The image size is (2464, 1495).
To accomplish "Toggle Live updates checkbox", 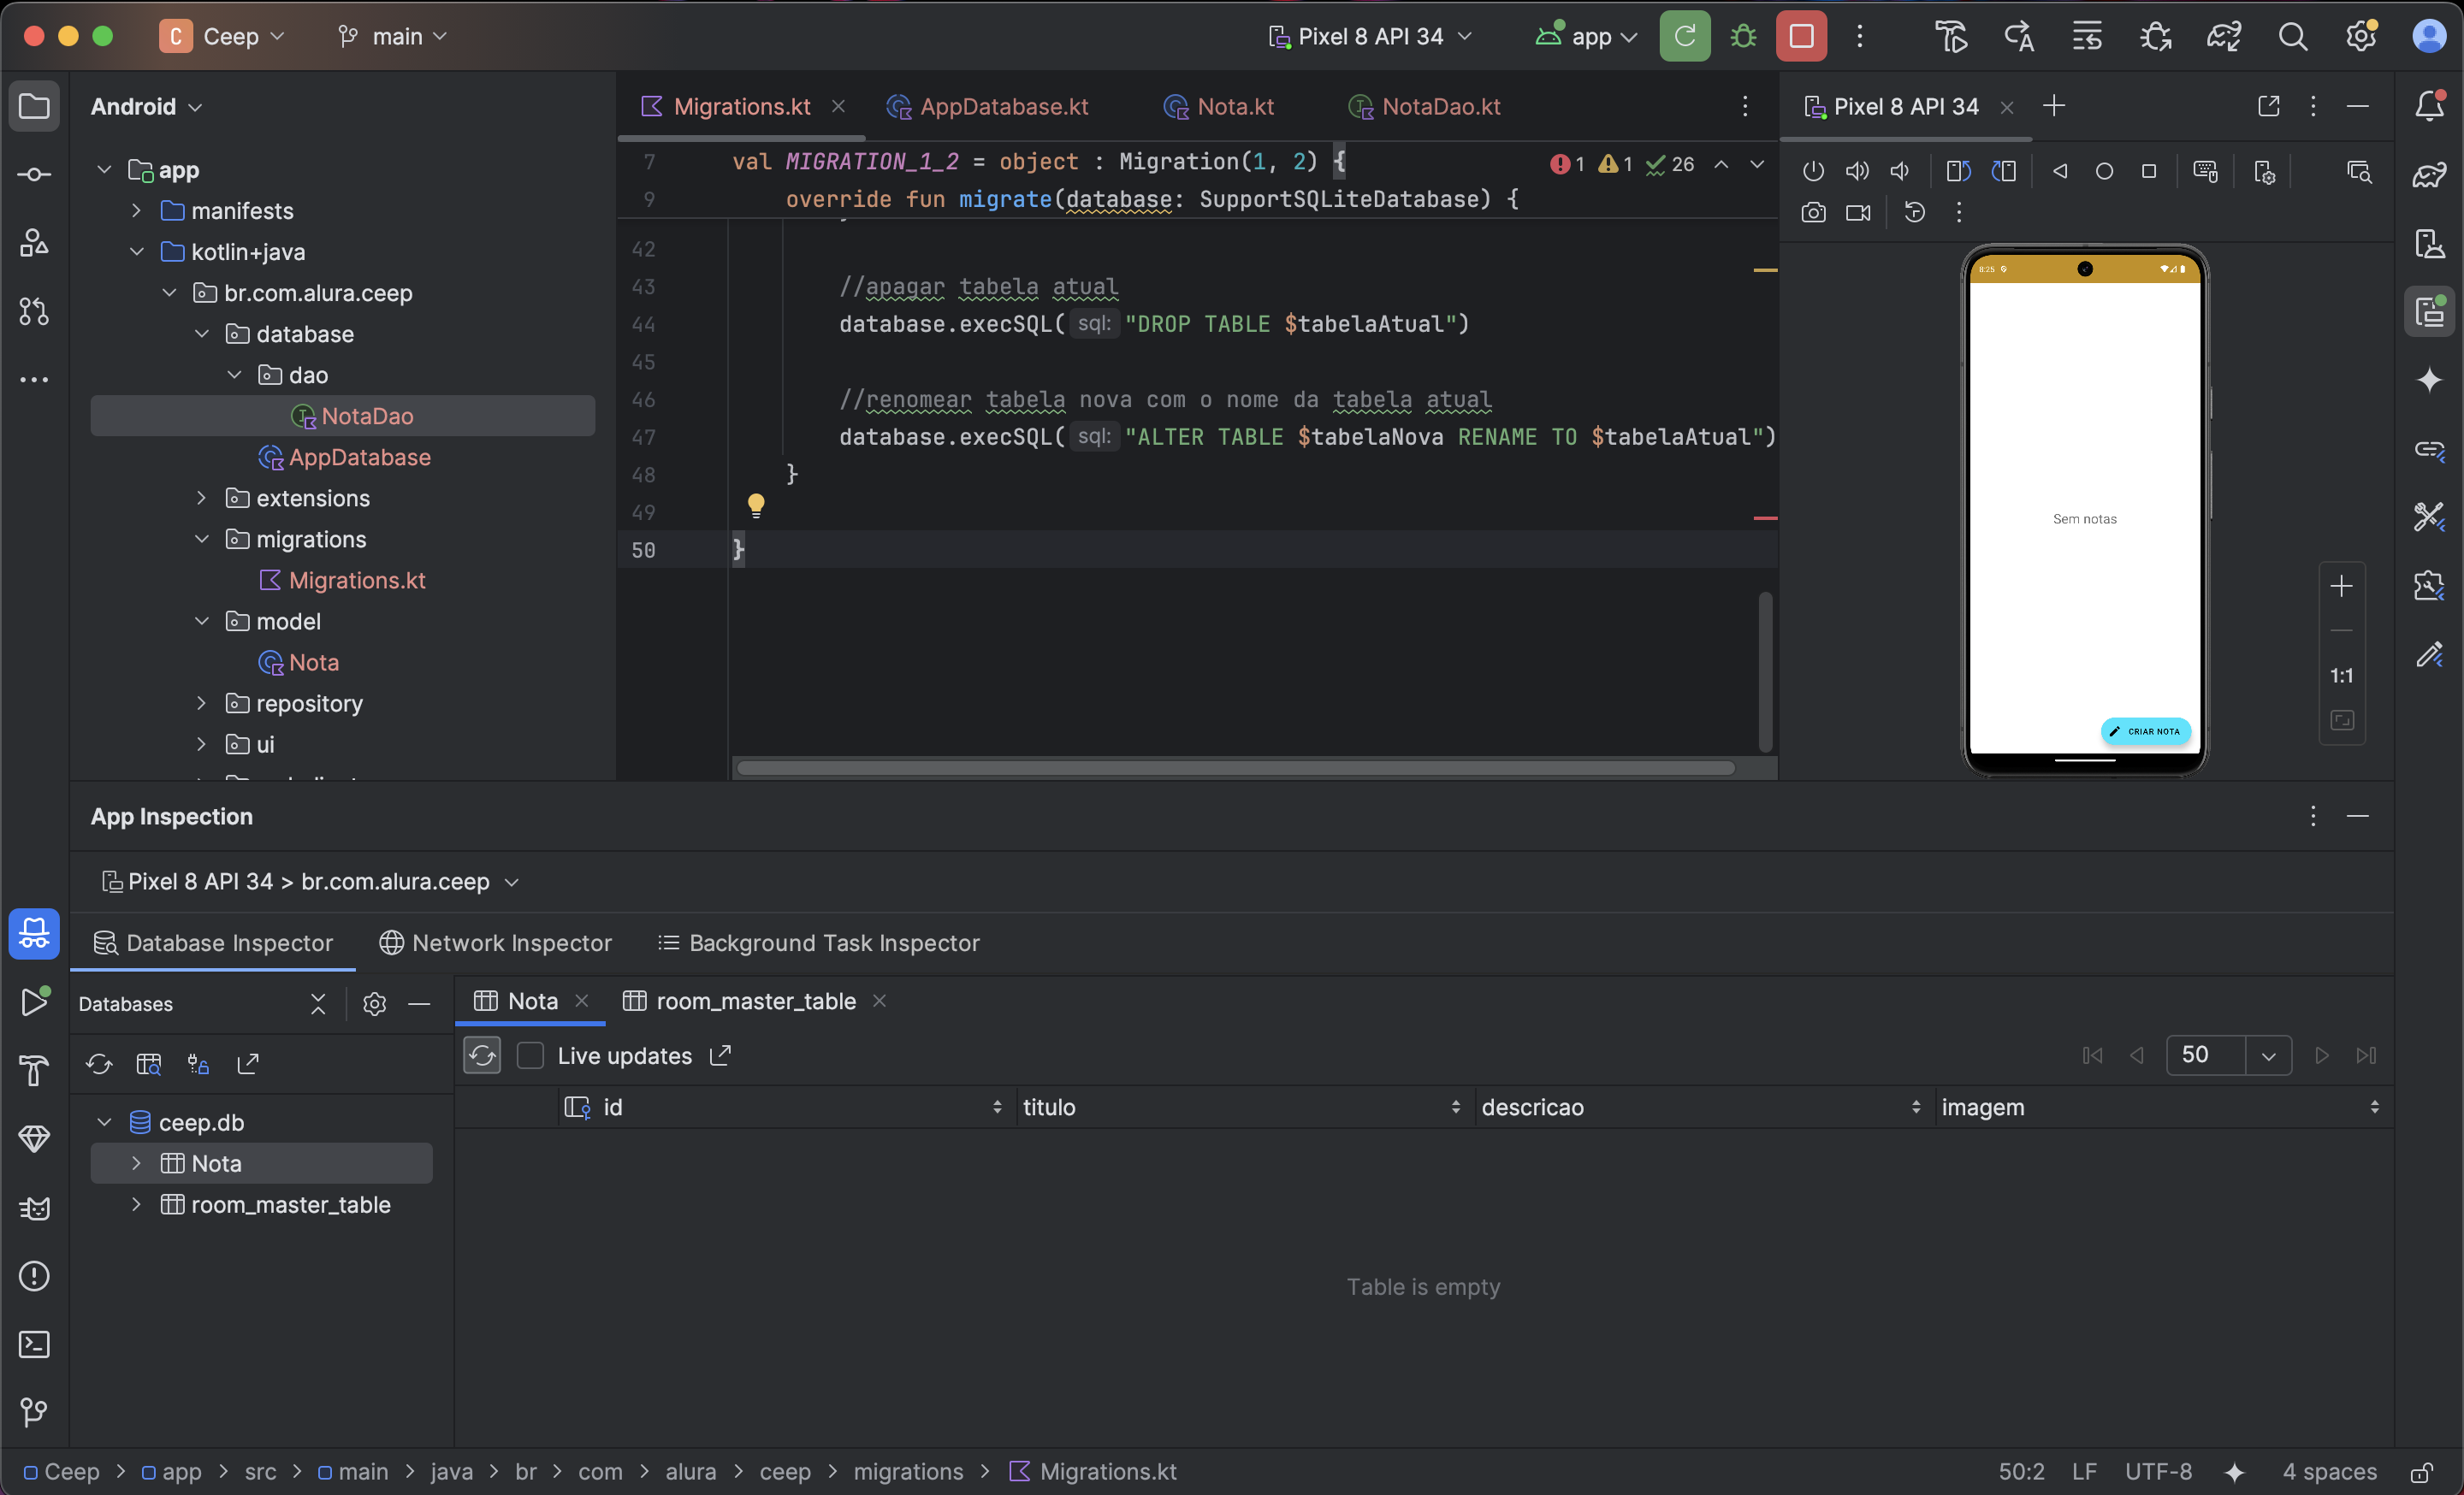I will pos(530,1055).
